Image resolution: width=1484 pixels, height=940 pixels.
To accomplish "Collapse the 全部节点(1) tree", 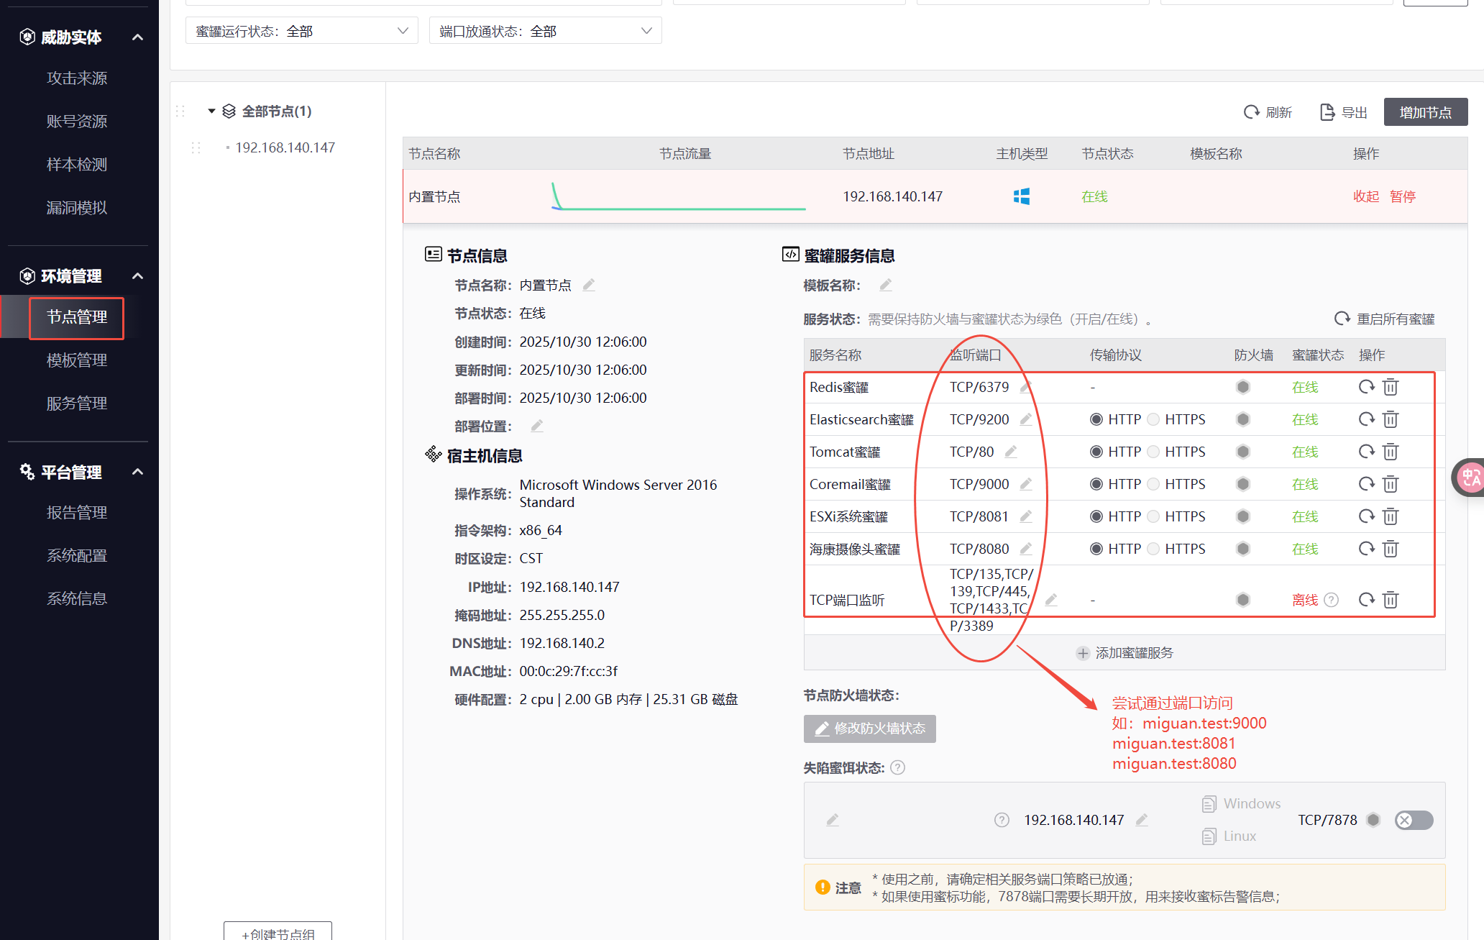I will click(211, 111).
